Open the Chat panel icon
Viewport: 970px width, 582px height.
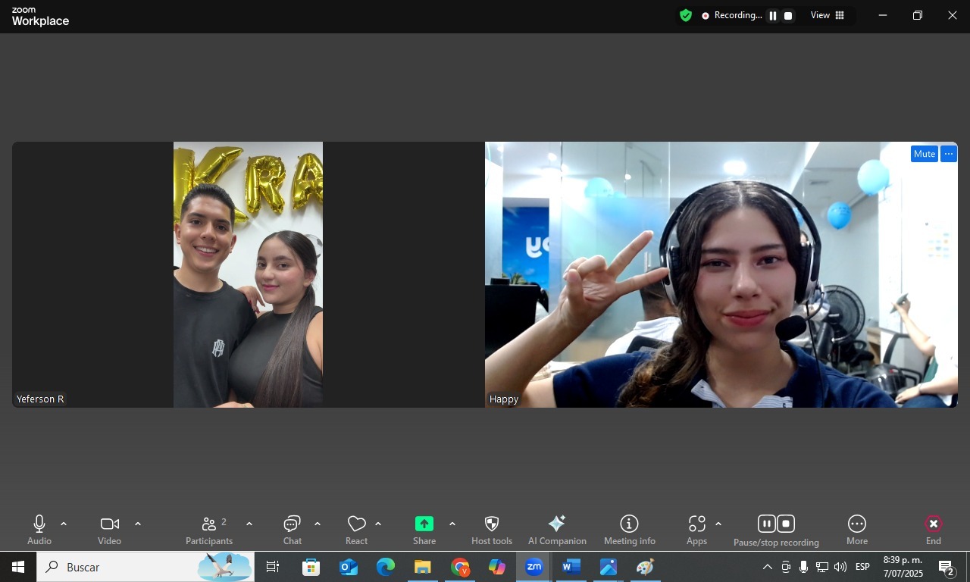292,524
